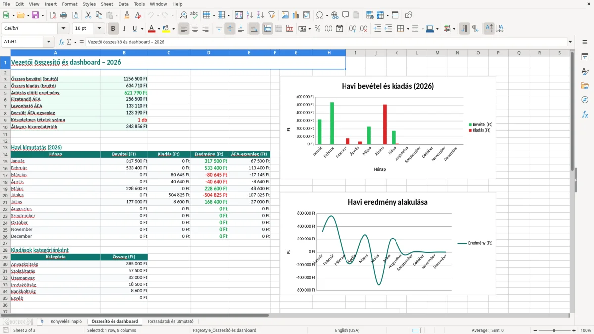Open Find and Replace icon
Screen dimensions: 594x334
pos(183,15)
